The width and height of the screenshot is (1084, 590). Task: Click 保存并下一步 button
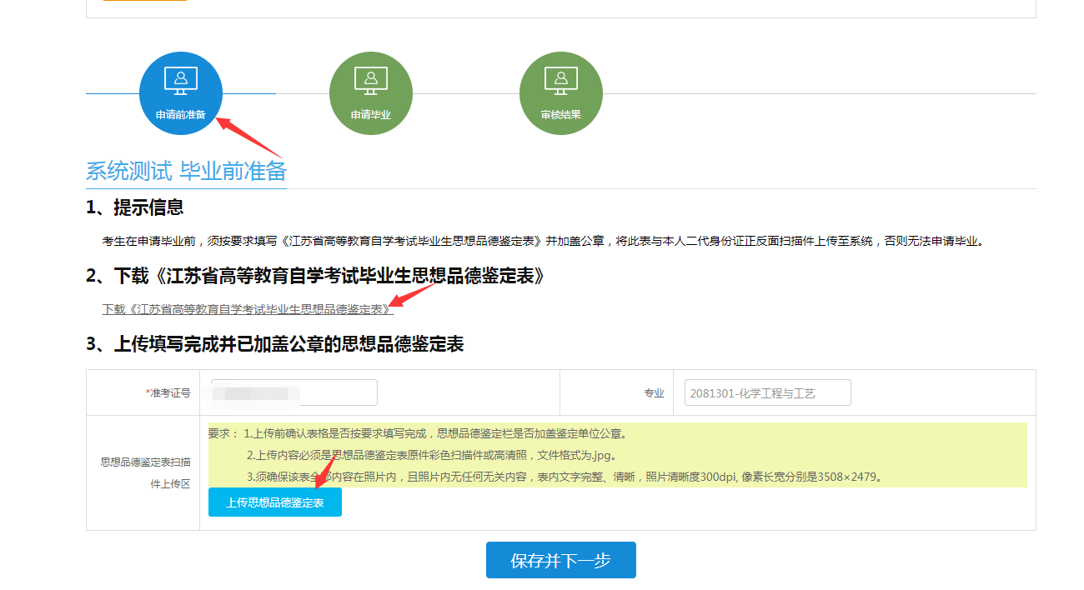pos(561,560)
